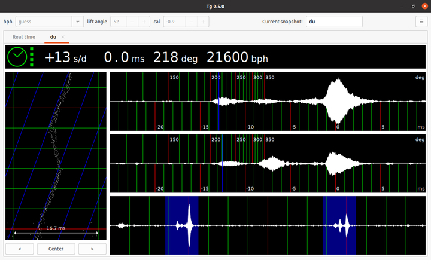Screen dimensions: 431x260
Task: Click the top waveform main peak
Action: [338, 101]
